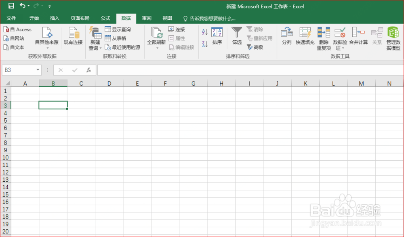Switch to Insert (插入) tab

point(55,18)
